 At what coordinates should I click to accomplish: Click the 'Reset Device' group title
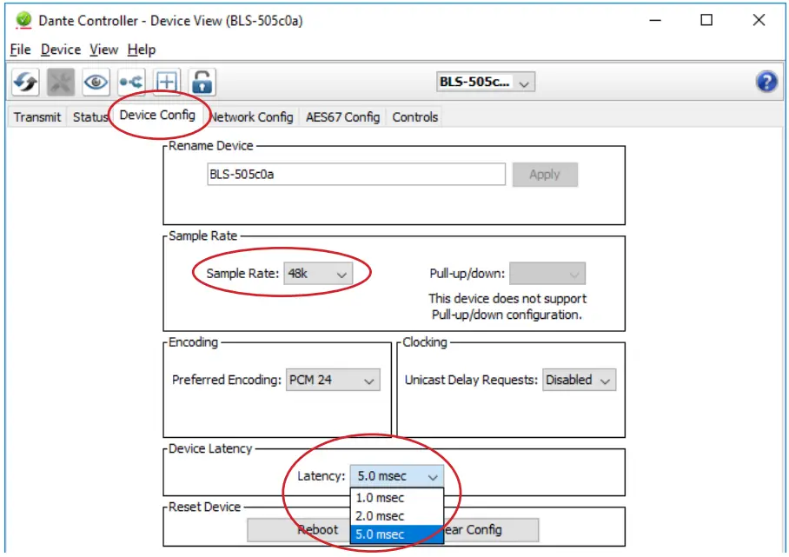[204, 507]
